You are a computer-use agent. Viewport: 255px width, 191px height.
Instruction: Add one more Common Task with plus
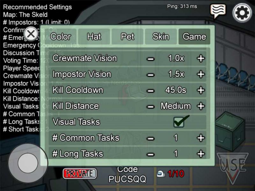(x=201, y=138)
